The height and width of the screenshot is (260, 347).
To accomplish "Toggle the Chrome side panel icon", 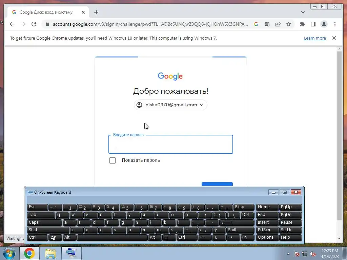I will (313, 24).
